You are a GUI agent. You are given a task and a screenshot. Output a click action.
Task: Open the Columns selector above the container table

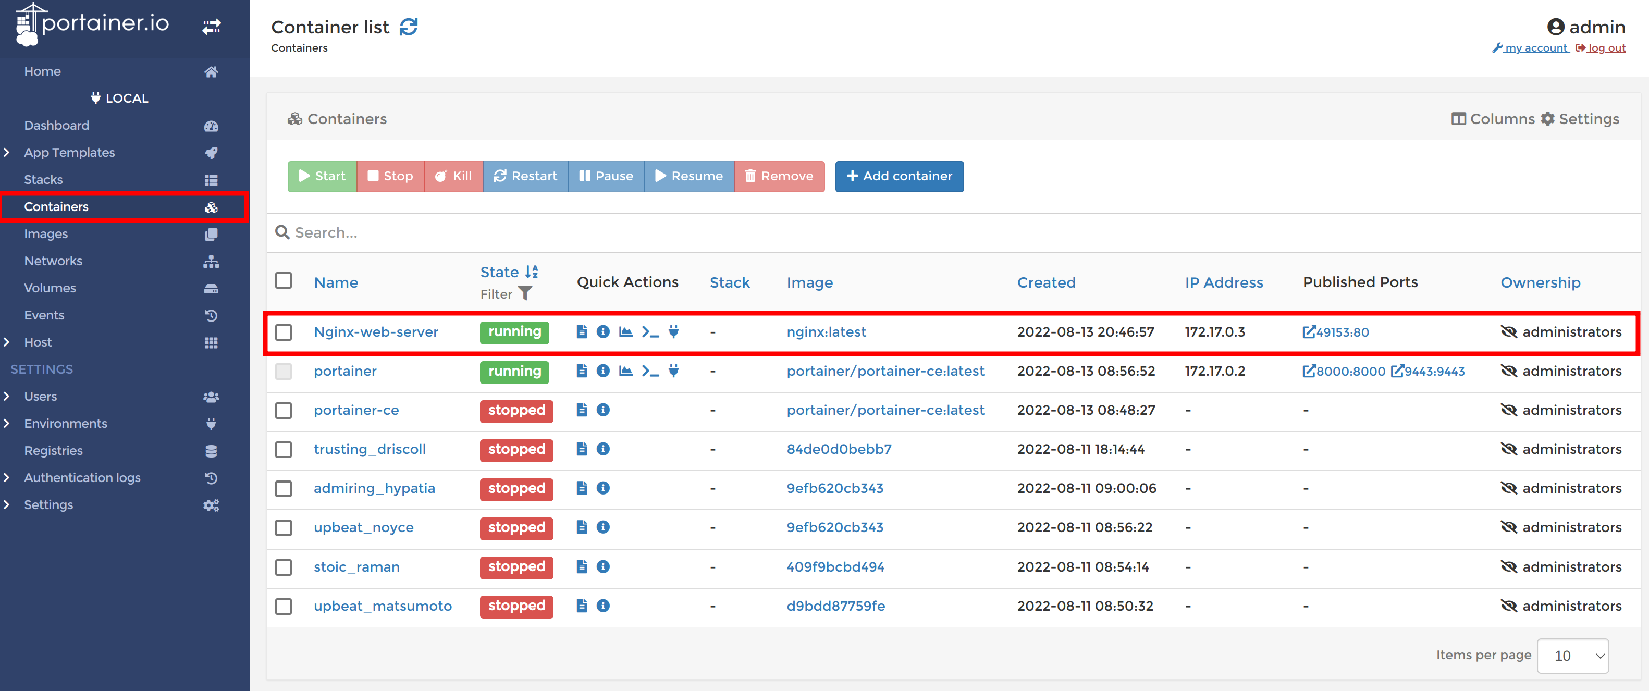[x=1494, y=119]
